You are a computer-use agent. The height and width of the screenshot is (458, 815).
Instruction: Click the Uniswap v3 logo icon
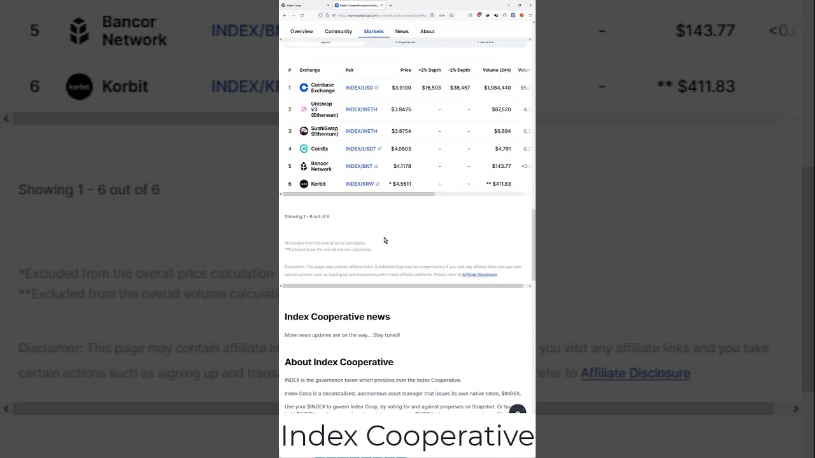click(304, 109)
